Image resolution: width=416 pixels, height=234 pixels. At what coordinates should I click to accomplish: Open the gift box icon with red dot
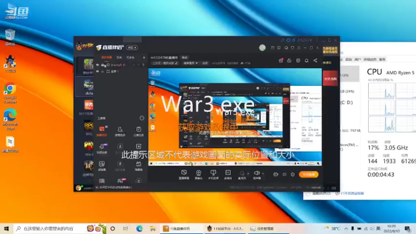pyautogui.click(x=281, y=60)
